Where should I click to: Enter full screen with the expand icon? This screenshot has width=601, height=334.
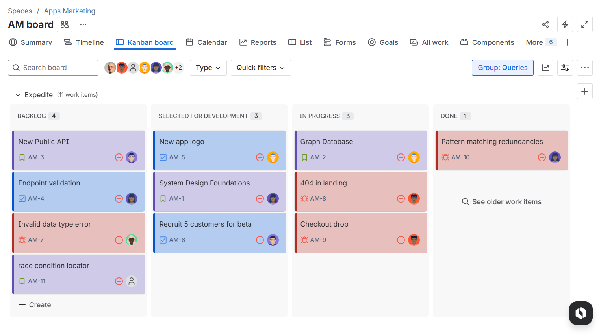(x=585, y=24)
